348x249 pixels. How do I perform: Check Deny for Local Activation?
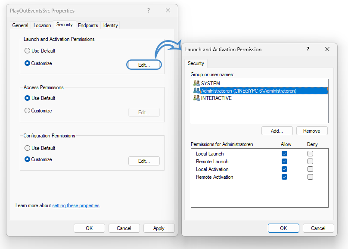[310, 169]
